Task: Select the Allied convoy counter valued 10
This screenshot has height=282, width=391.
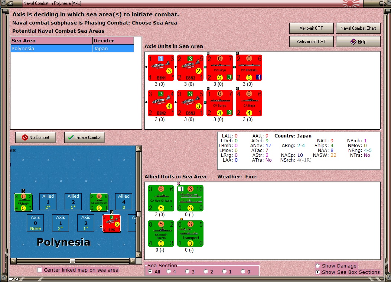Action: point(190,198)
